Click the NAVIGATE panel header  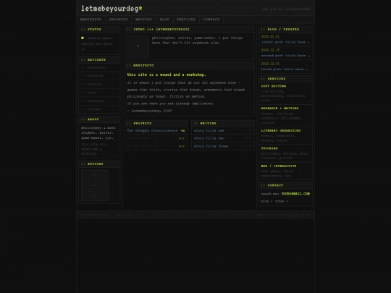tap(99, 60)
